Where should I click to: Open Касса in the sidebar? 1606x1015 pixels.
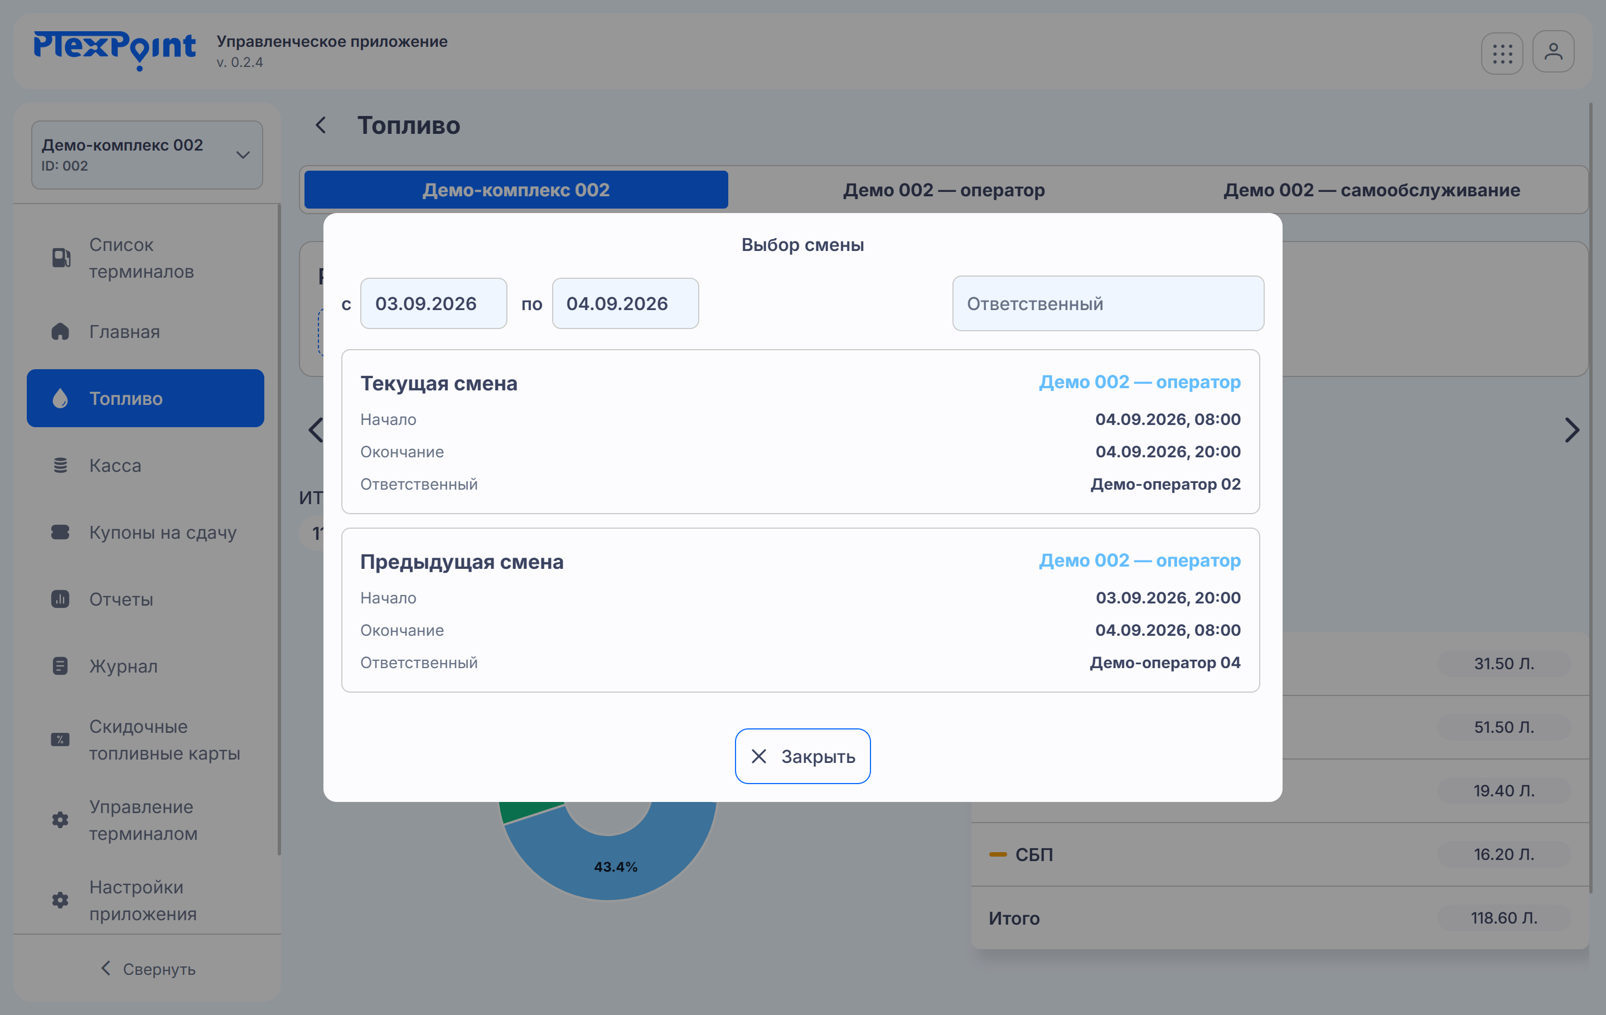pos(146,466)
